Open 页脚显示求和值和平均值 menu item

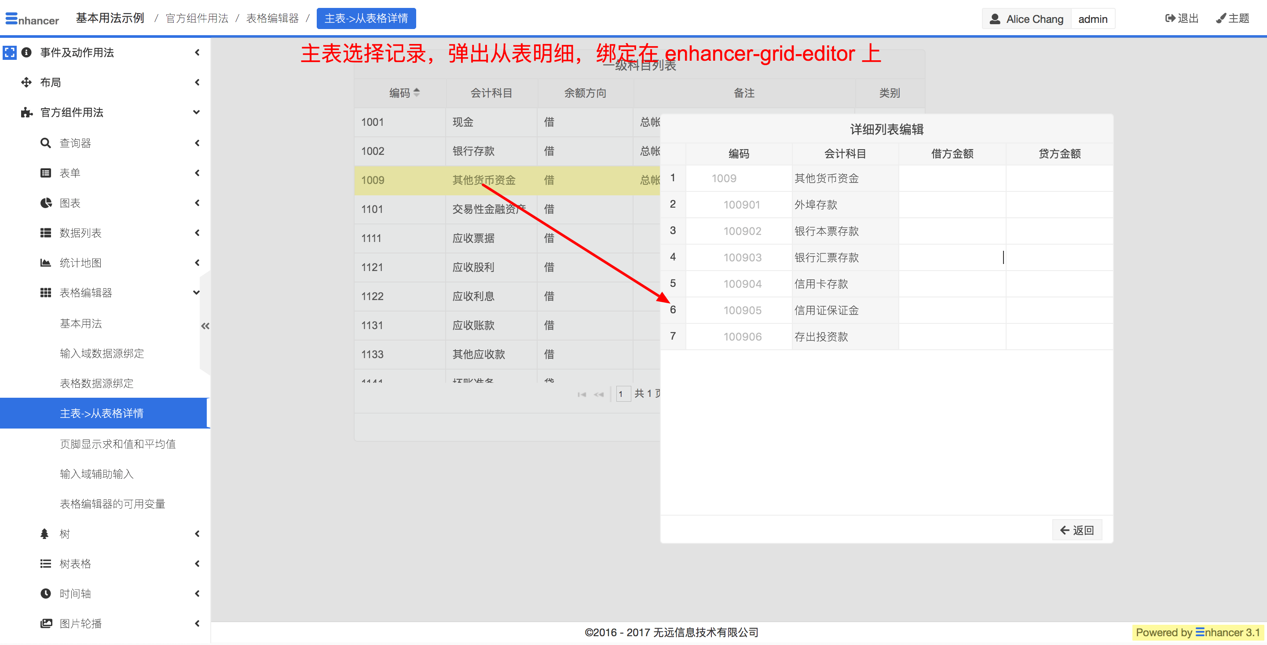pyautogui.click(x=117, y=444)
